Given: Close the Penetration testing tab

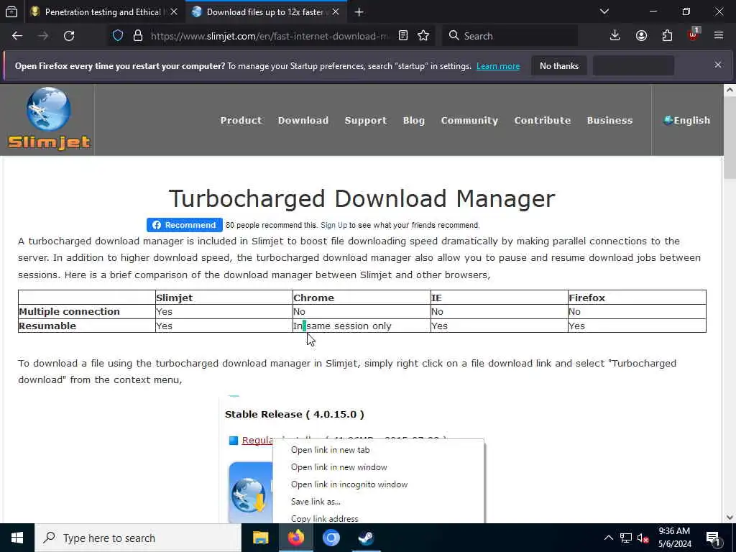Looking at the screenshot, I should click(174, 11).
